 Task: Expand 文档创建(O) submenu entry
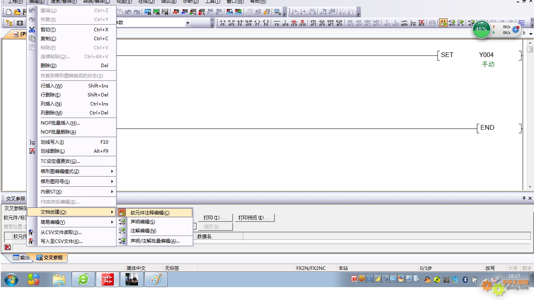[x=72, y=212]
